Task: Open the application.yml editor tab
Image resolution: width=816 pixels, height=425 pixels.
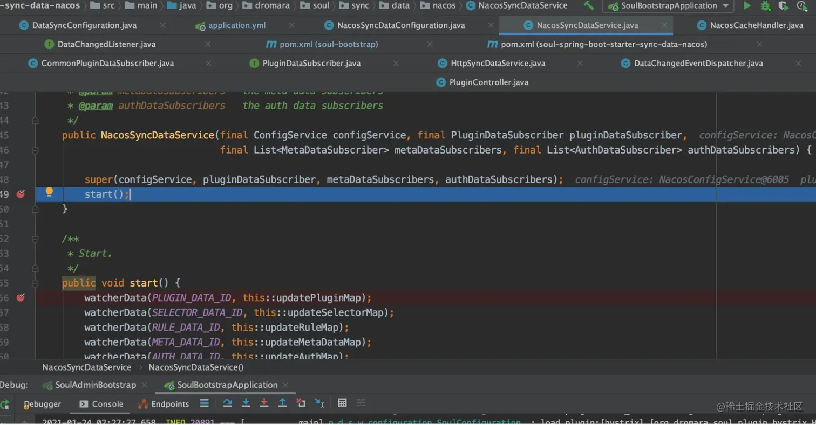Action: coord(236,25)
